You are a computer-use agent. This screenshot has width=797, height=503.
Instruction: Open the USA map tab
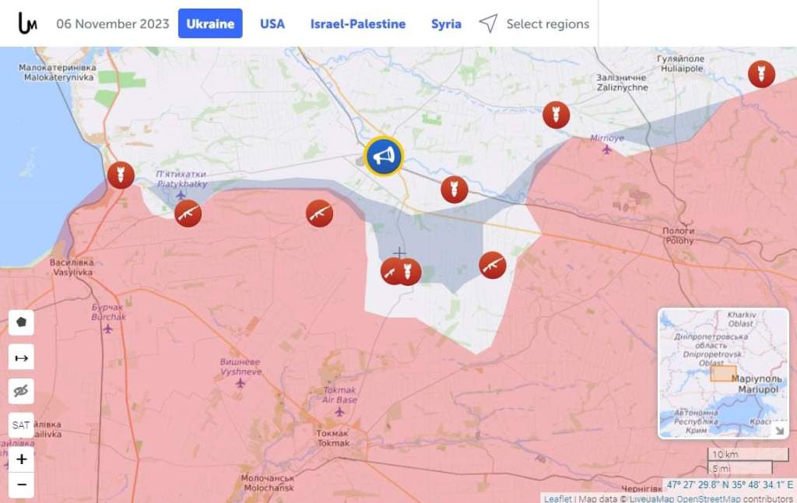[272, 23]
